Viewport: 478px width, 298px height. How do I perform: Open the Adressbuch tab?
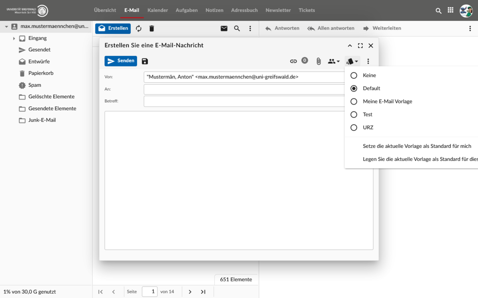pos(244,10)
